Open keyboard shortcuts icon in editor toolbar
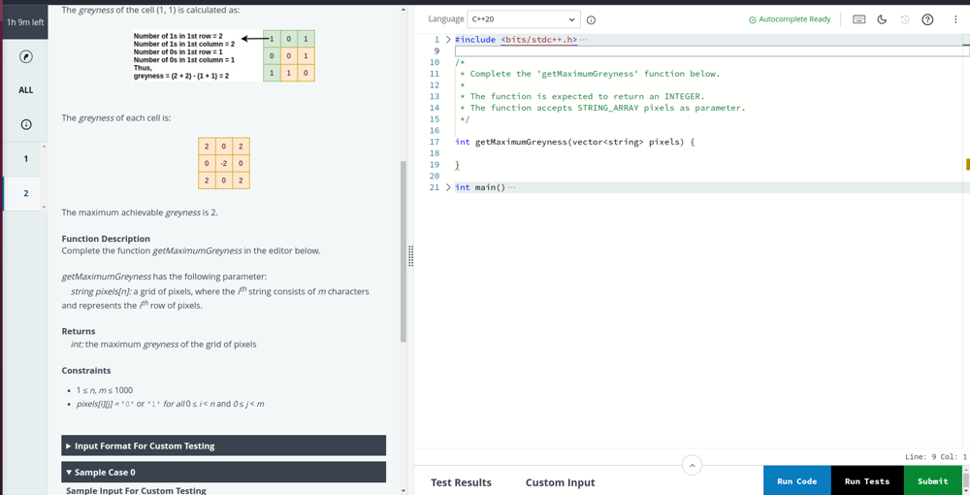The height and width of the screenshot is (495, 970). [x=858, y=19]
